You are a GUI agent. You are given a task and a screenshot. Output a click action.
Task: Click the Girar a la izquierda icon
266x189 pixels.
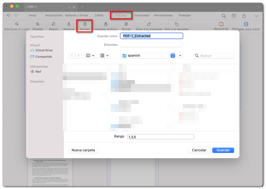point(148,23)
